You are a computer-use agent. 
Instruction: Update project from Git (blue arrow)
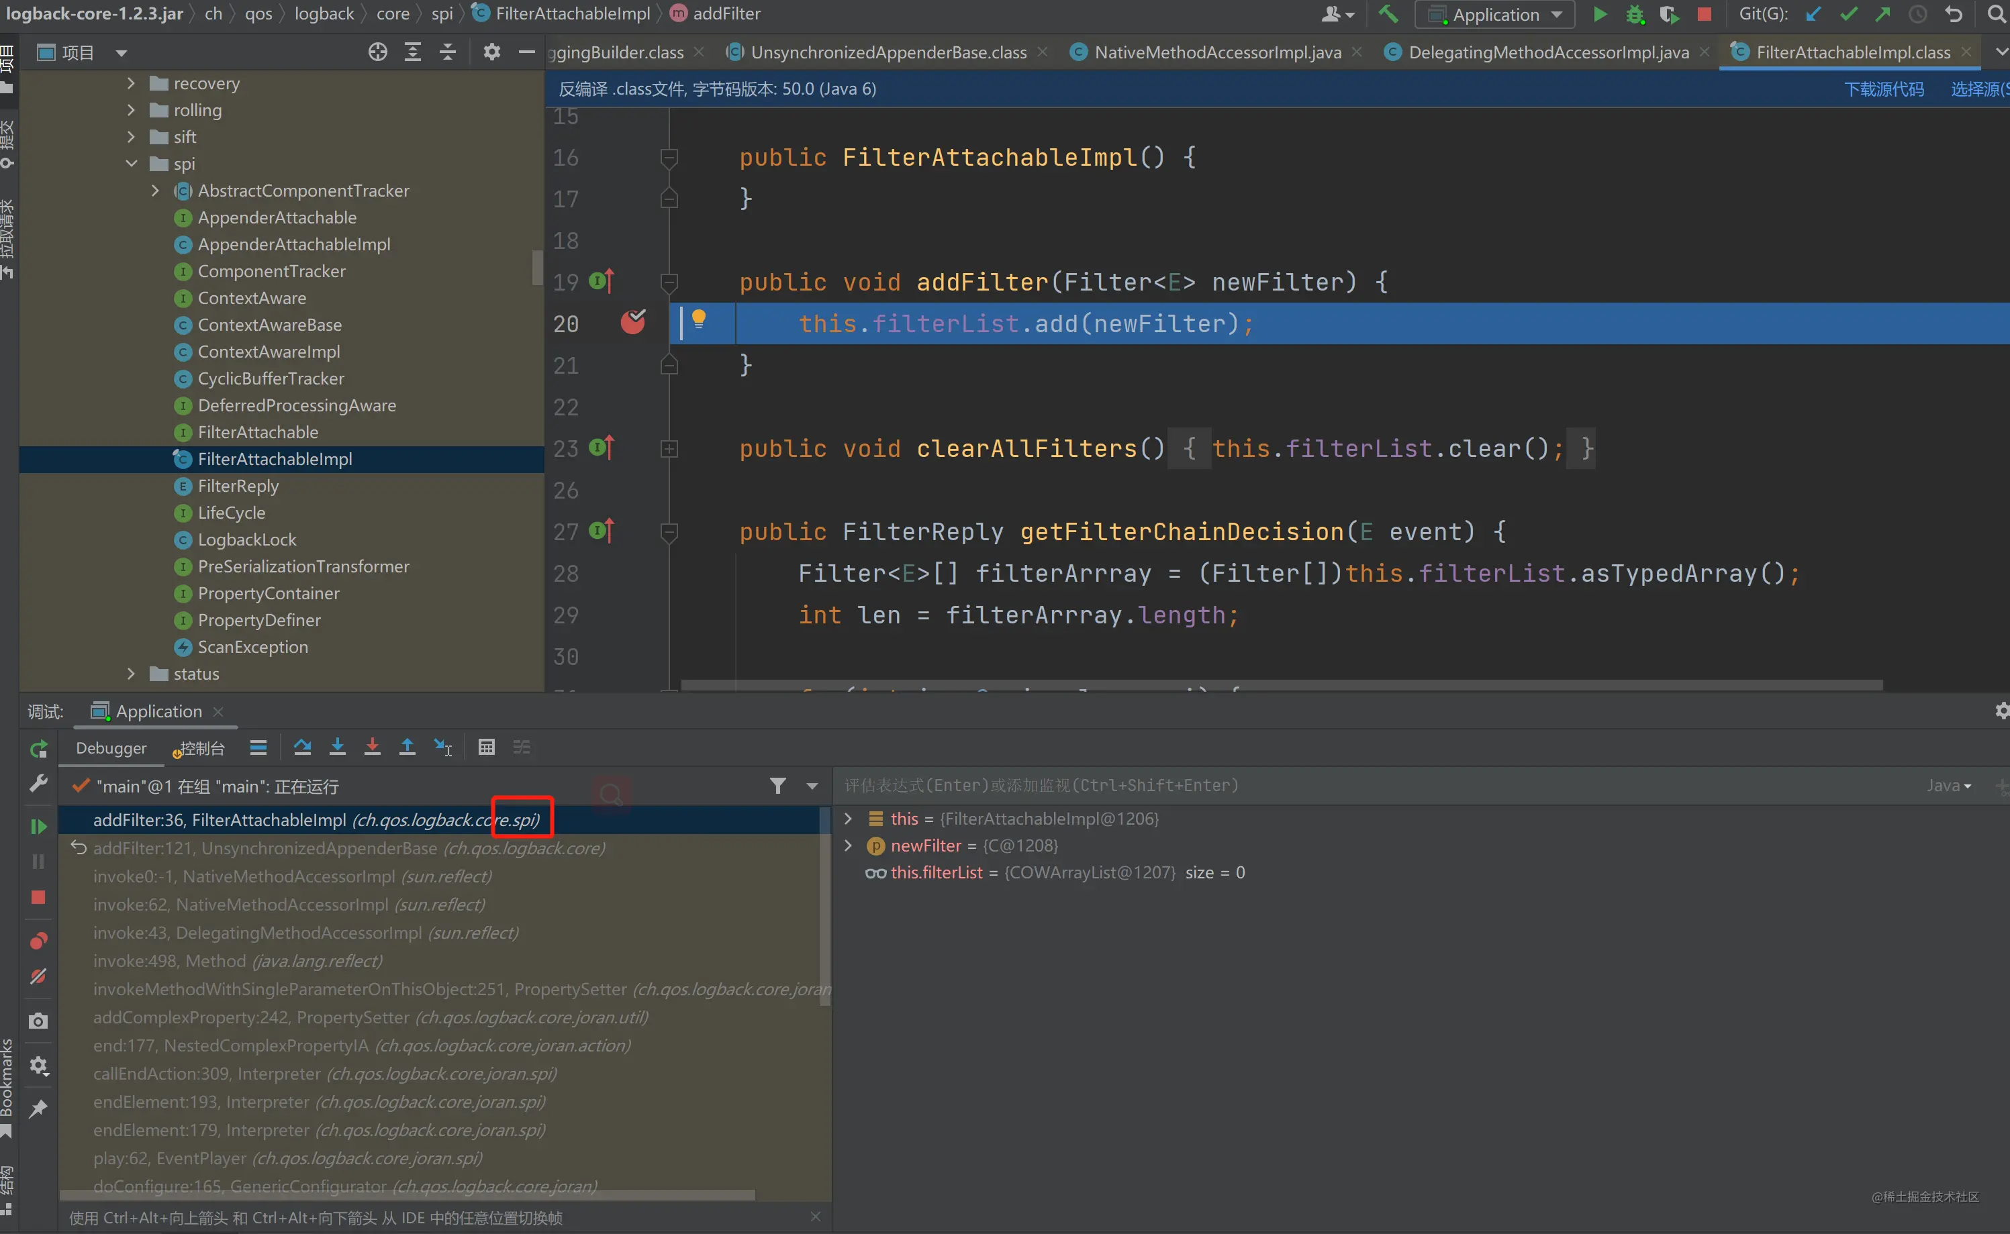point(1813,14)
